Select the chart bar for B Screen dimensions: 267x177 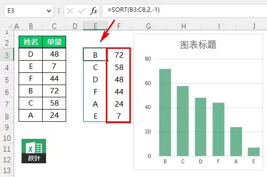click(x=165, y=112)
